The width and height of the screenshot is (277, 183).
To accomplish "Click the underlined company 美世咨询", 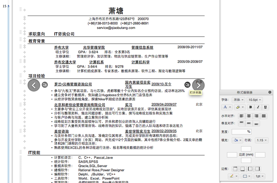I will [61, 132].
